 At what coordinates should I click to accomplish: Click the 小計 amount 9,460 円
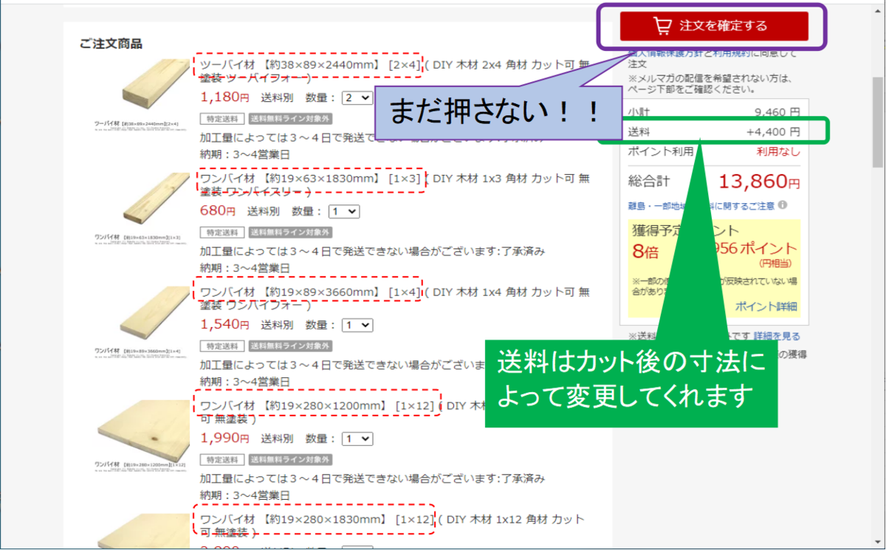pyautogui.click(x=777, y=113)
